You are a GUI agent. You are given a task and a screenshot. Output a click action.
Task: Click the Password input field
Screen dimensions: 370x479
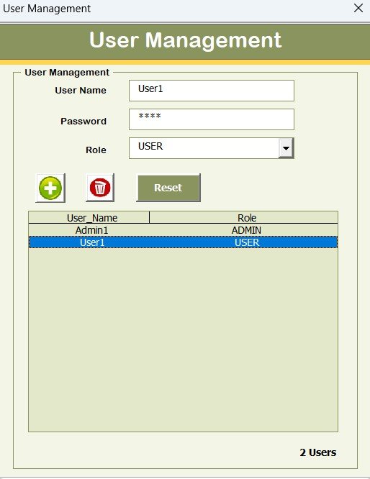[212, 119]
